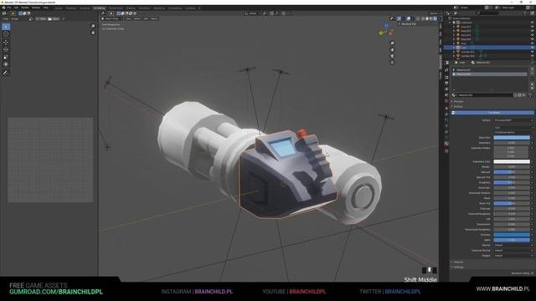Switch to the Texture Paint workspace tab

(116, 8)
